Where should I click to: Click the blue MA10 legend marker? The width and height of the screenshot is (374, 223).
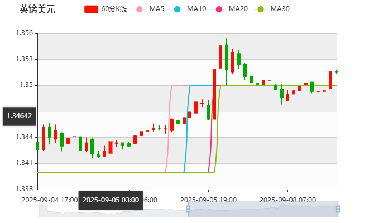coord(177,9)
